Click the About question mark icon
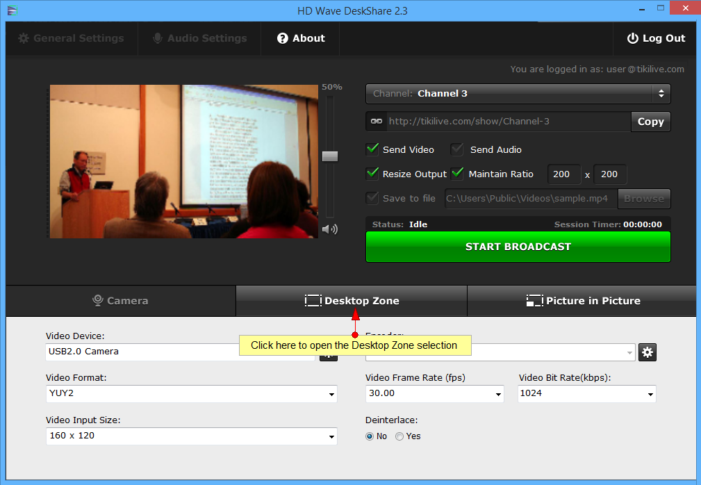The width and height of the screenshot is (701, 485). (x=283, y=38)
